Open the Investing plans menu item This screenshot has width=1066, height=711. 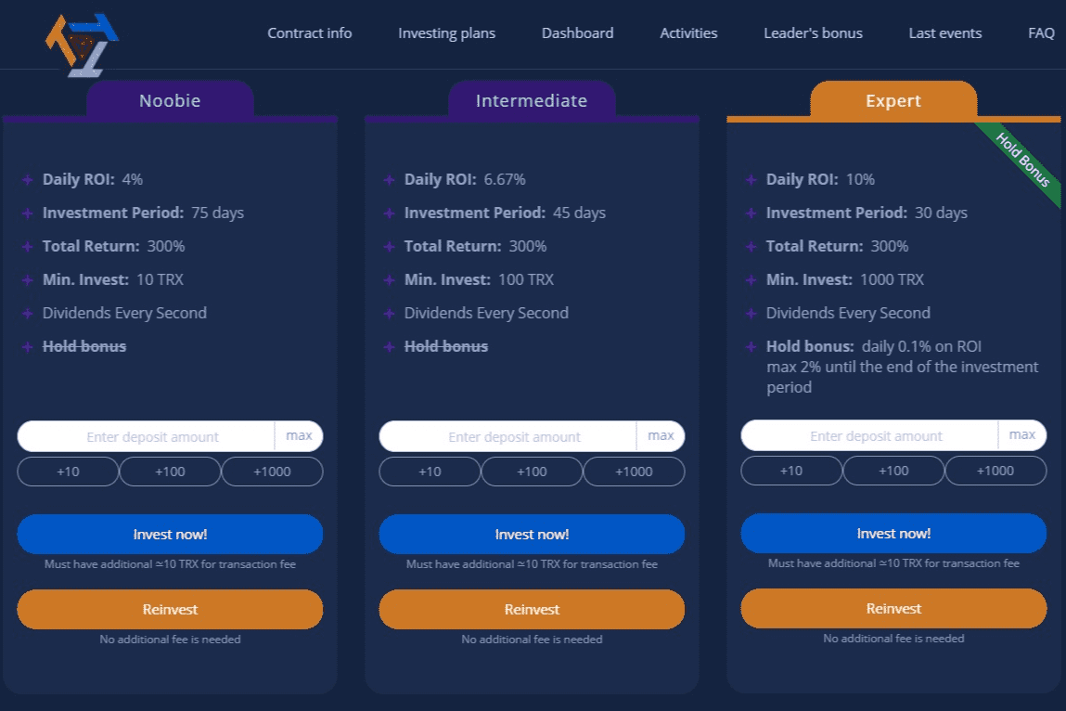[446, 32]
